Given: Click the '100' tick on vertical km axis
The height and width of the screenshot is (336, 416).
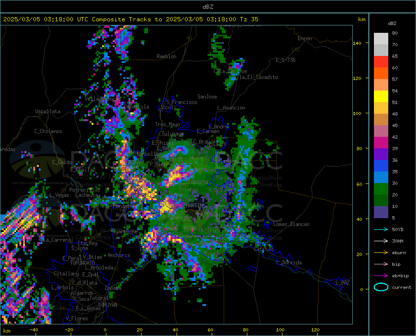Looking at the screenshot, I should click(357, 113).
